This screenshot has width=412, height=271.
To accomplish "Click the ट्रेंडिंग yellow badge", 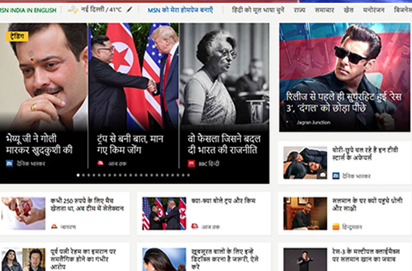I will [x=17, y=37].
